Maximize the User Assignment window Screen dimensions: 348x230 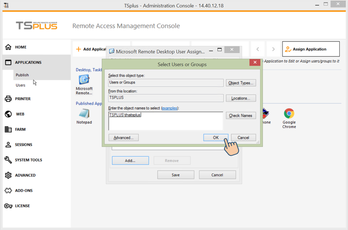pyautogui.click(x=219, y=50)
